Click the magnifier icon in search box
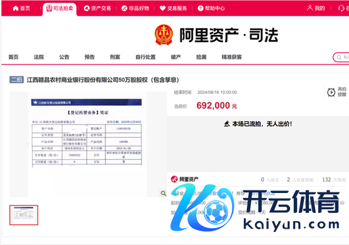Image resolution: width=349 pixels, height=245 pixels. [339, 58]
